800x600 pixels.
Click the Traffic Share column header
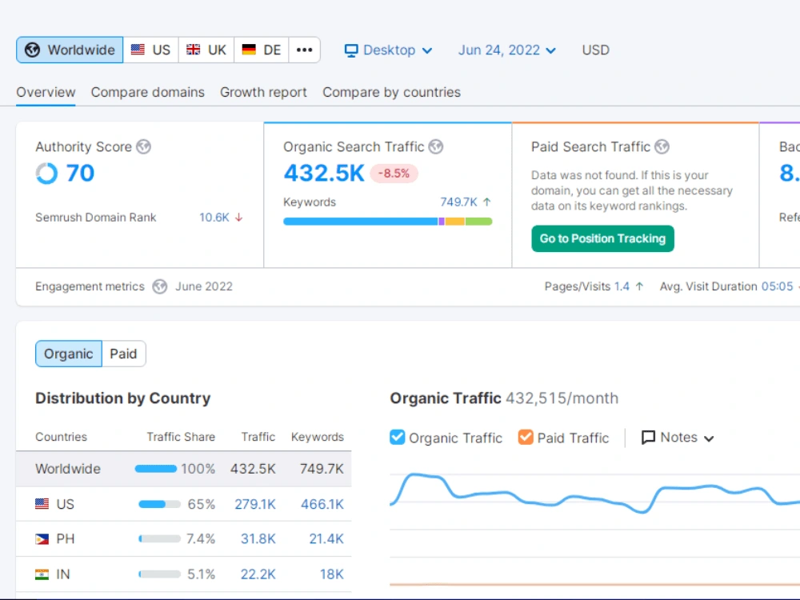pos(181,437)
